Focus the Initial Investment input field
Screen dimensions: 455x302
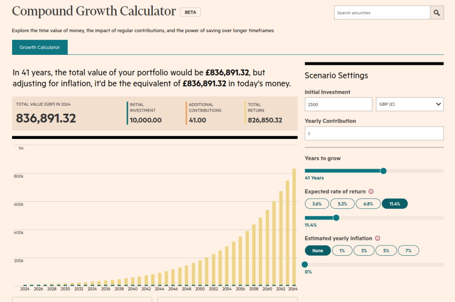pyautogui.click(x=338, y=104)
